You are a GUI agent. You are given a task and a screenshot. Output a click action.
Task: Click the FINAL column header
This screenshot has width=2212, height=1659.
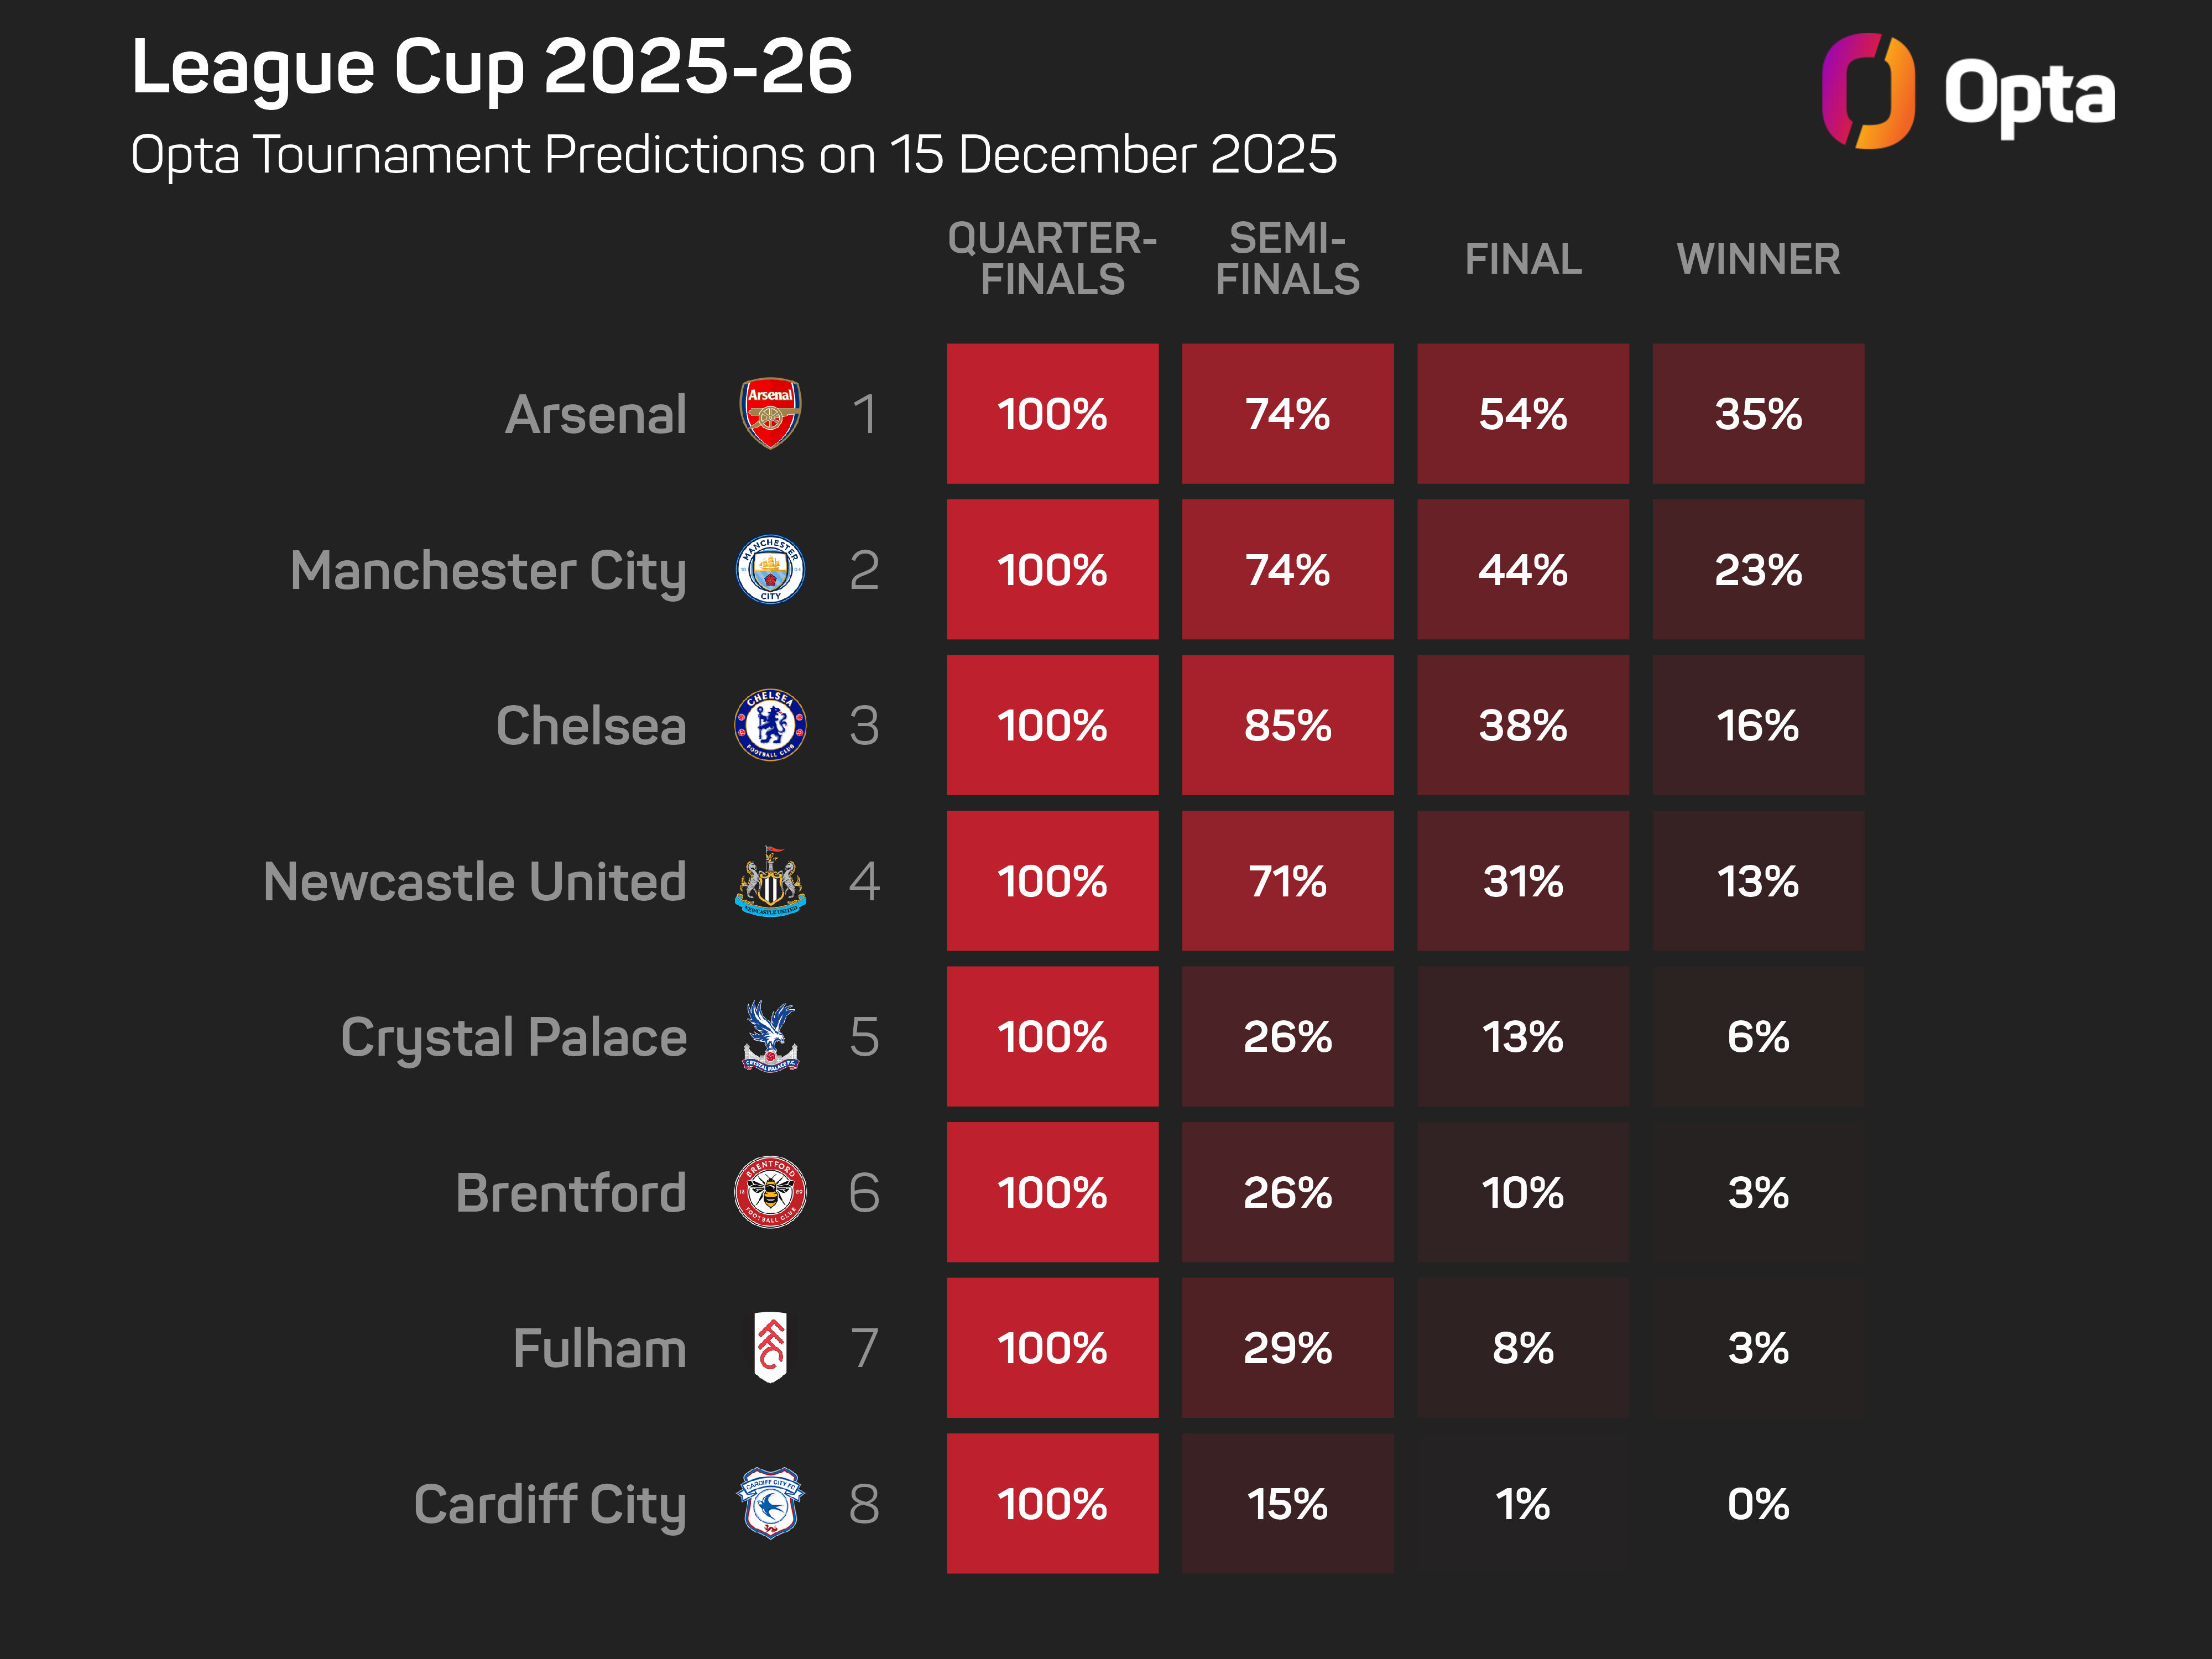pos(1523,259)
